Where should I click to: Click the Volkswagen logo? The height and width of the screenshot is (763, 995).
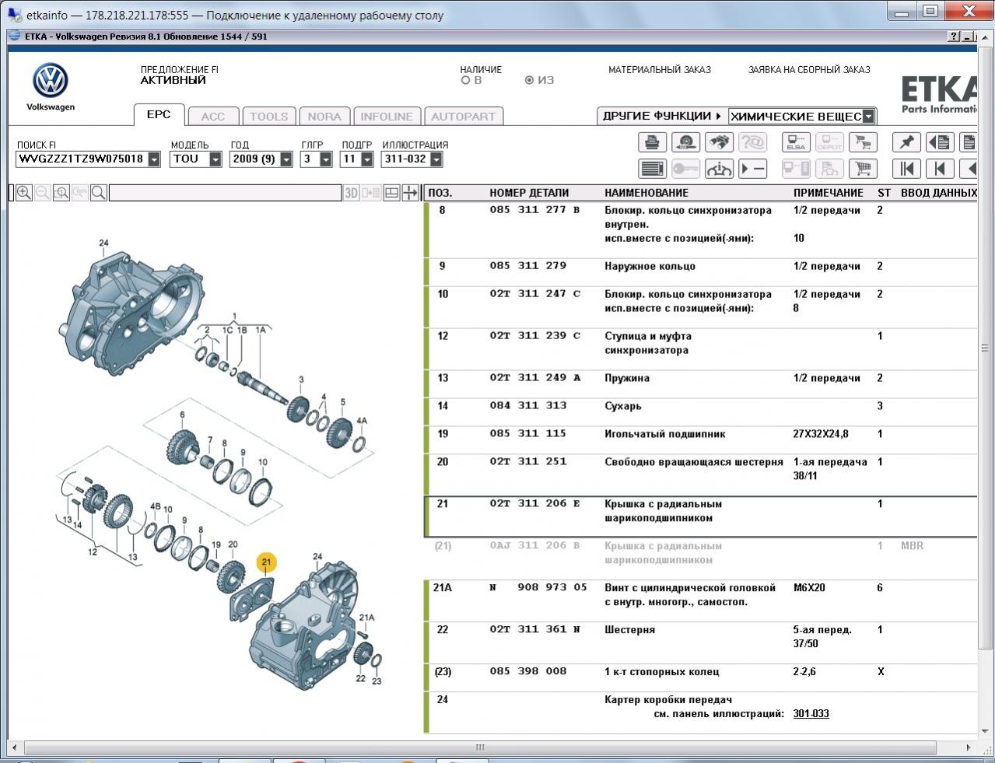(x=51, y=81)
